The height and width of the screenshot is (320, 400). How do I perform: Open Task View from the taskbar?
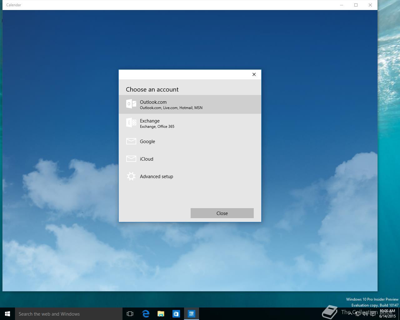point(130,314)
